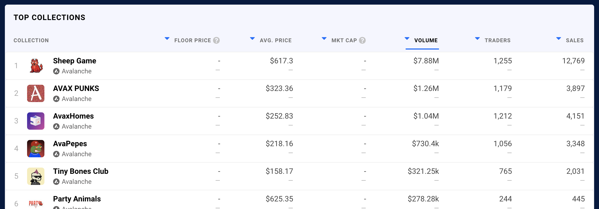599x209 pixels.
Task: Click the Floor Price help question icon
Action: (216, 40)
